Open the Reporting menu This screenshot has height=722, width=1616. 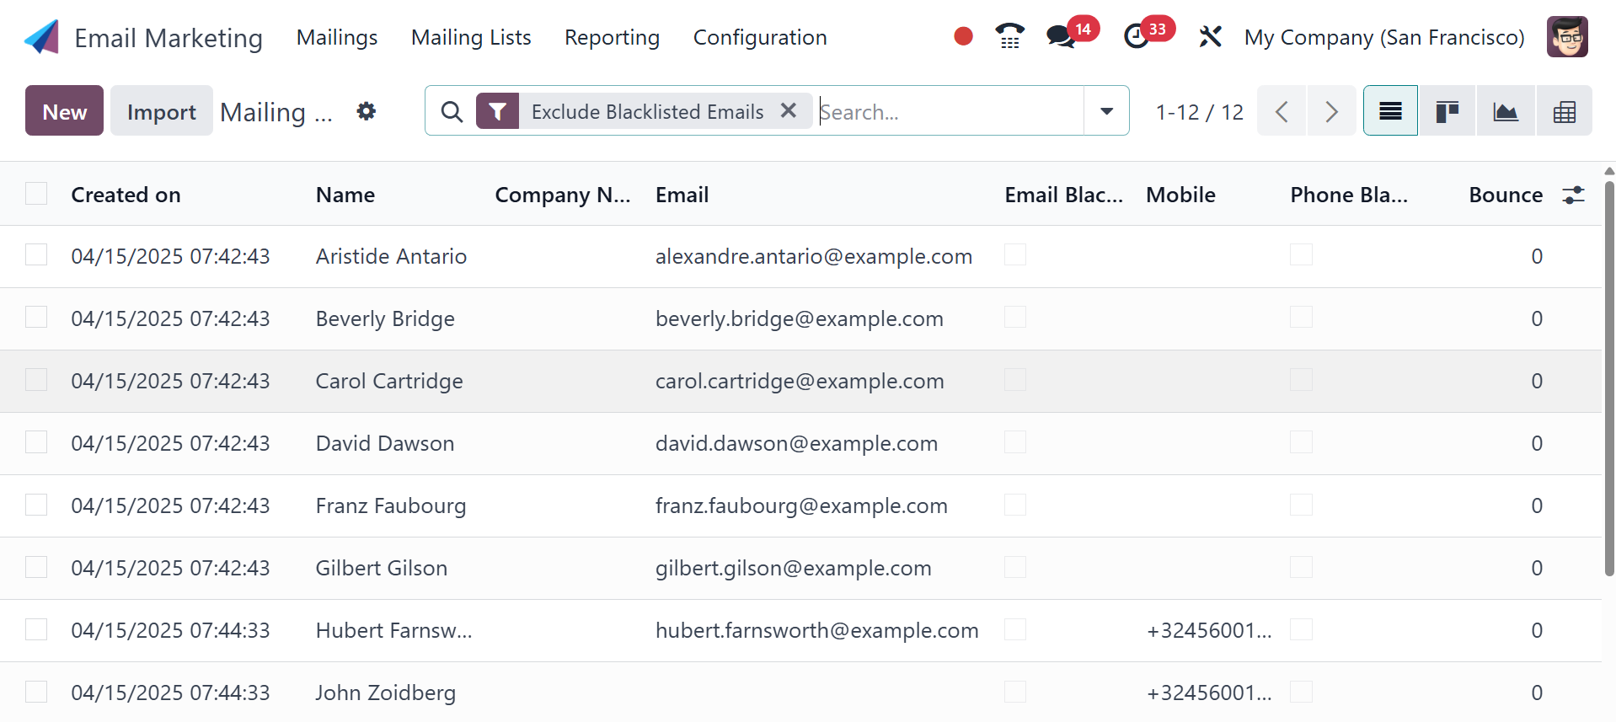[612, 38]
